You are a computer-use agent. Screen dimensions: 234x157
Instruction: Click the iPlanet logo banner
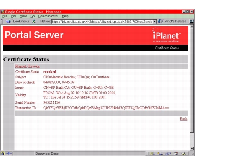click(166, 35)
